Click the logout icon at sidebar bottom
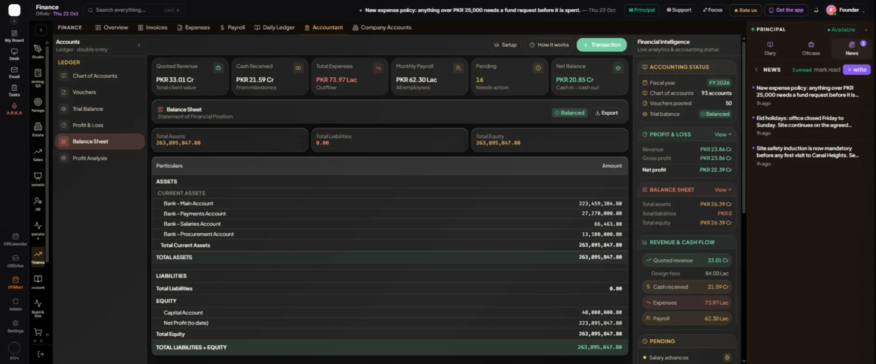The height and width of the screenshot is (364, 876). point(40,354)
